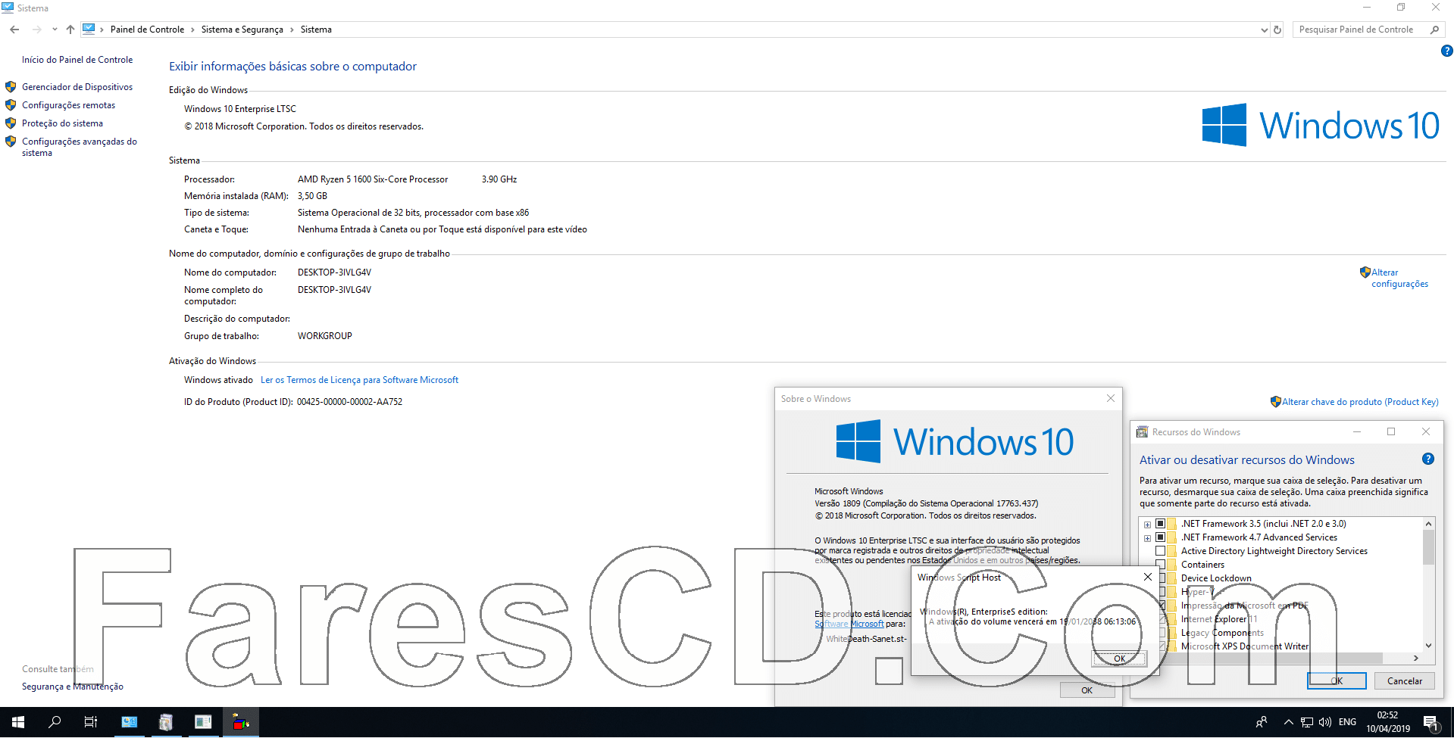Go up one level to Sistema e Segurança
Viewport: 1454px width, 738px height.
click(70, 30)
